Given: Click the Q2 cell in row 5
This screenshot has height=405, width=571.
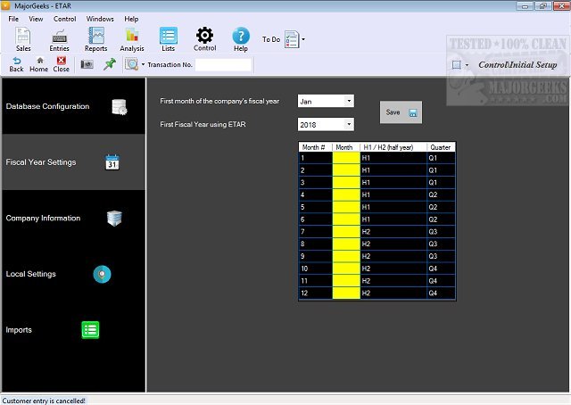Looking at the screenshot, I should [x=441, y=207].
